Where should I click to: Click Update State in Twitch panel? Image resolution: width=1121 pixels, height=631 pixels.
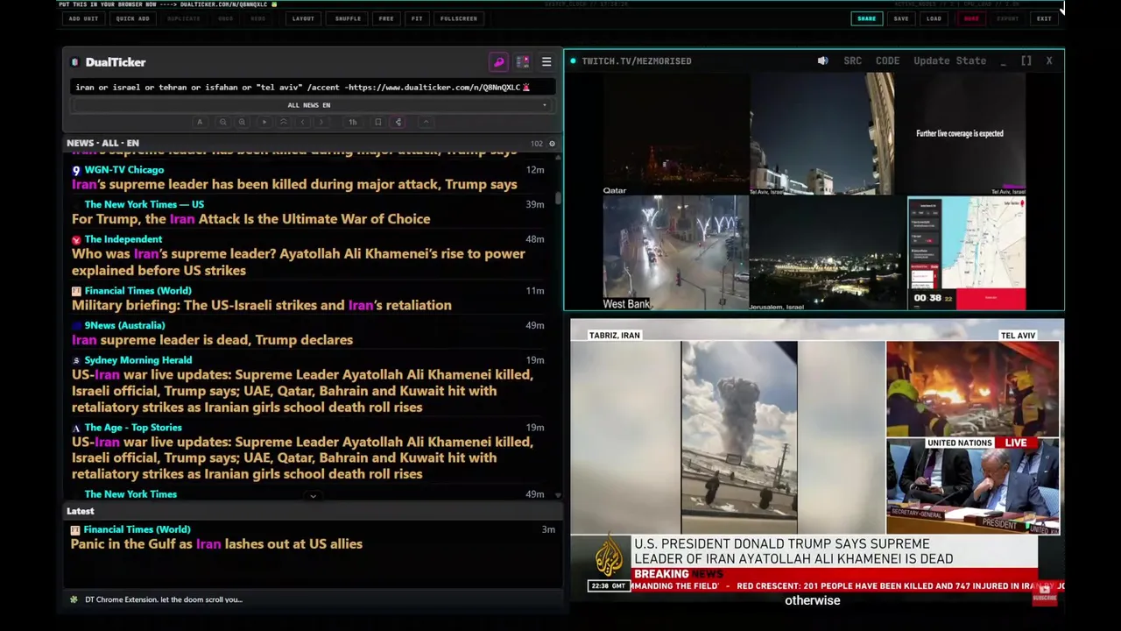pos(949,60)
